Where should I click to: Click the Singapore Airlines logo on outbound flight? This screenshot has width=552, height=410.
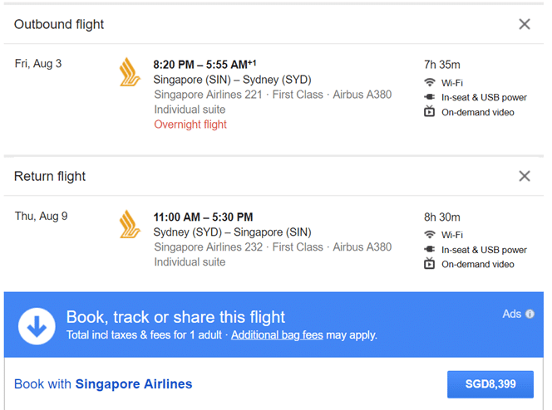[130, 72]
